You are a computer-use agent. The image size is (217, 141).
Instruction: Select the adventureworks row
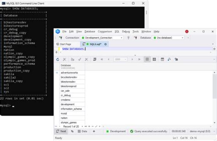tap(72, 73)
